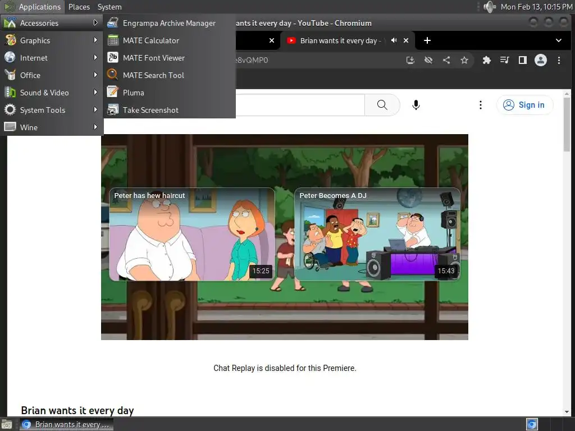Click the YouTube search field

point(300,105)
